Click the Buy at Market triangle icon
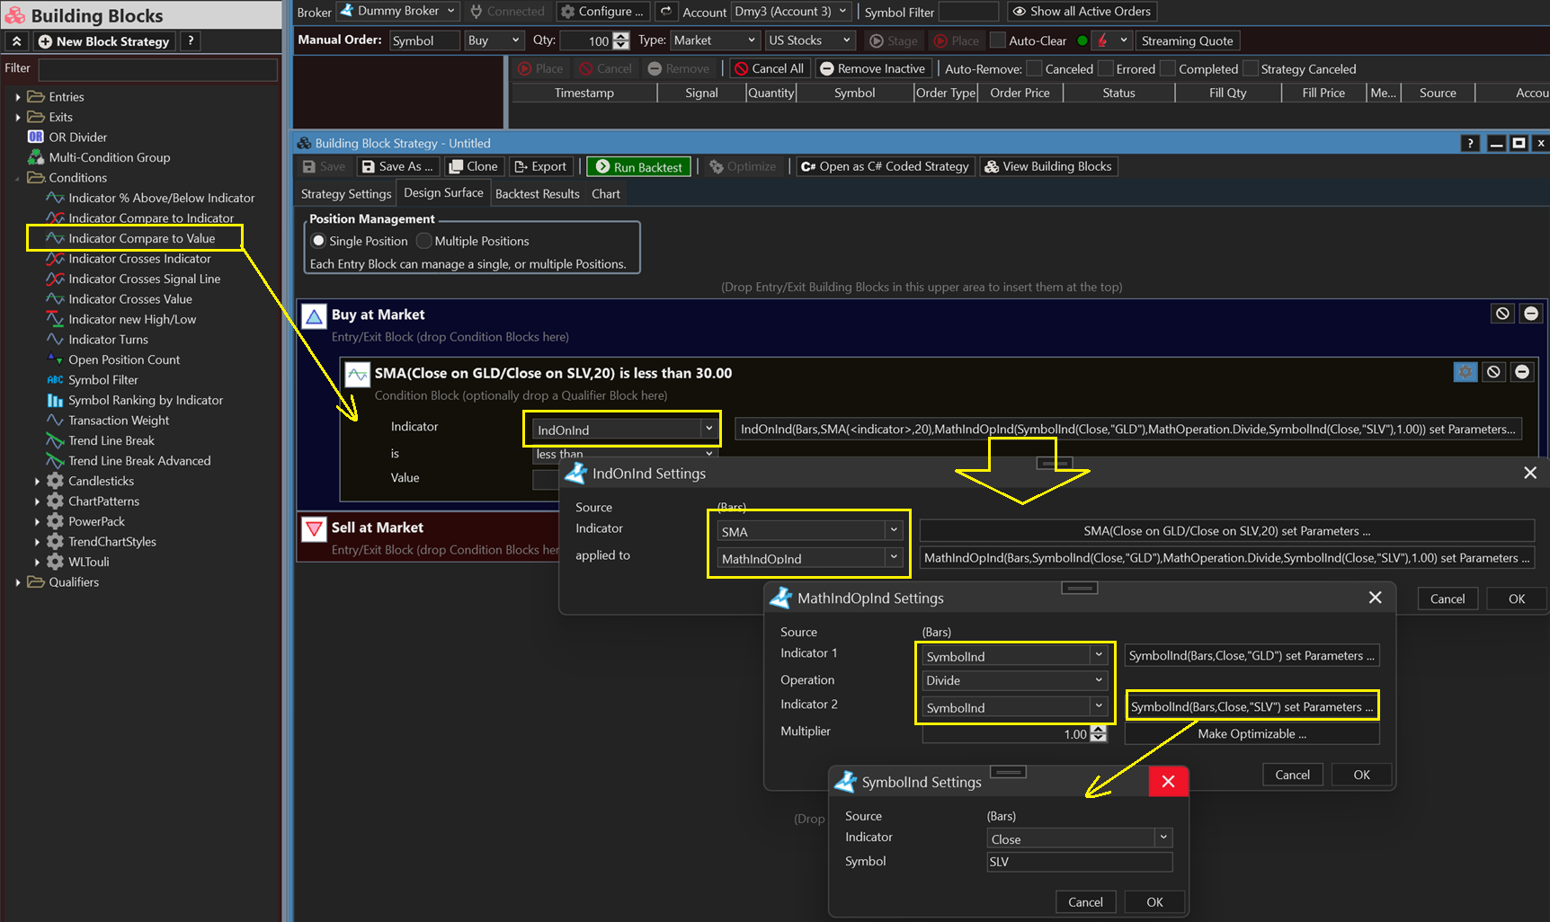 tap(314, 316)
